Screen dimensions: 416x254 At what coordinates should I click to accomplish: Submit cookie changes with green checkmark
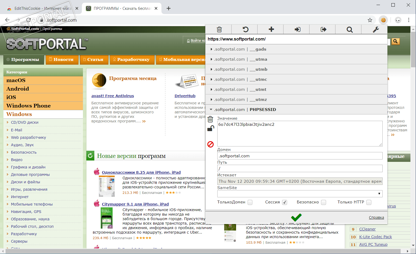click(296, 217)
